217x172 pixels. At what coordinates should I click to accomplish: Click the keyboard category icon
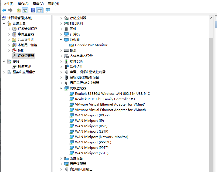coord(66,50)
